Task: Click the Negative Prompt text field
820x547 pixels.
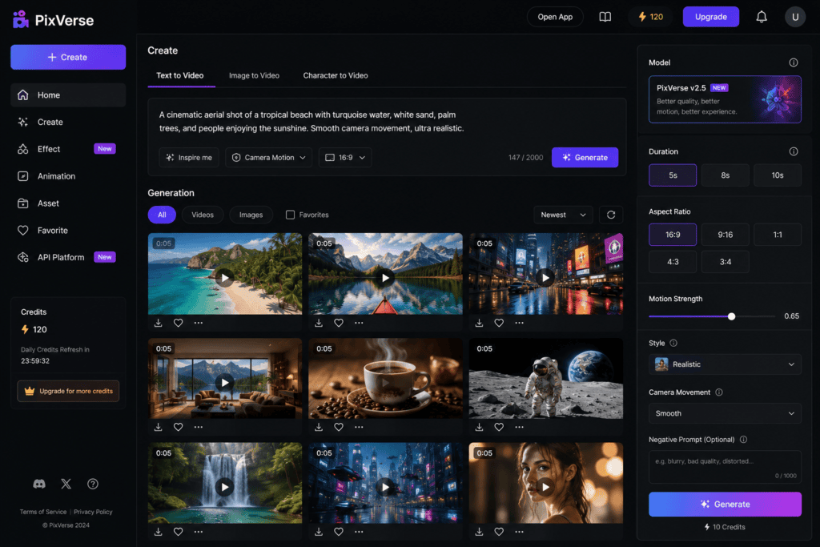Action: click(725, 466)
